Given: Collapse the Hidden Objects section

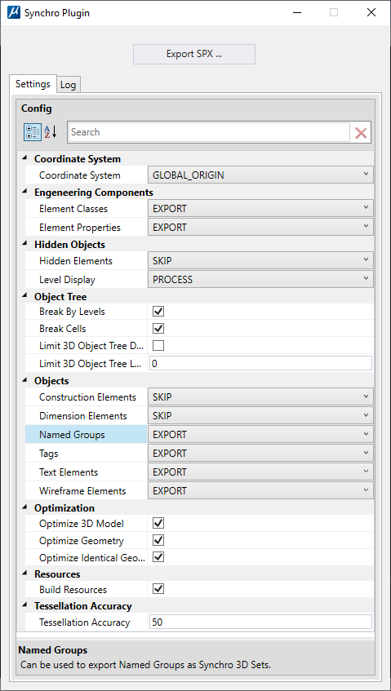Looking at the screenshot, I should click(x=24, y=244).
